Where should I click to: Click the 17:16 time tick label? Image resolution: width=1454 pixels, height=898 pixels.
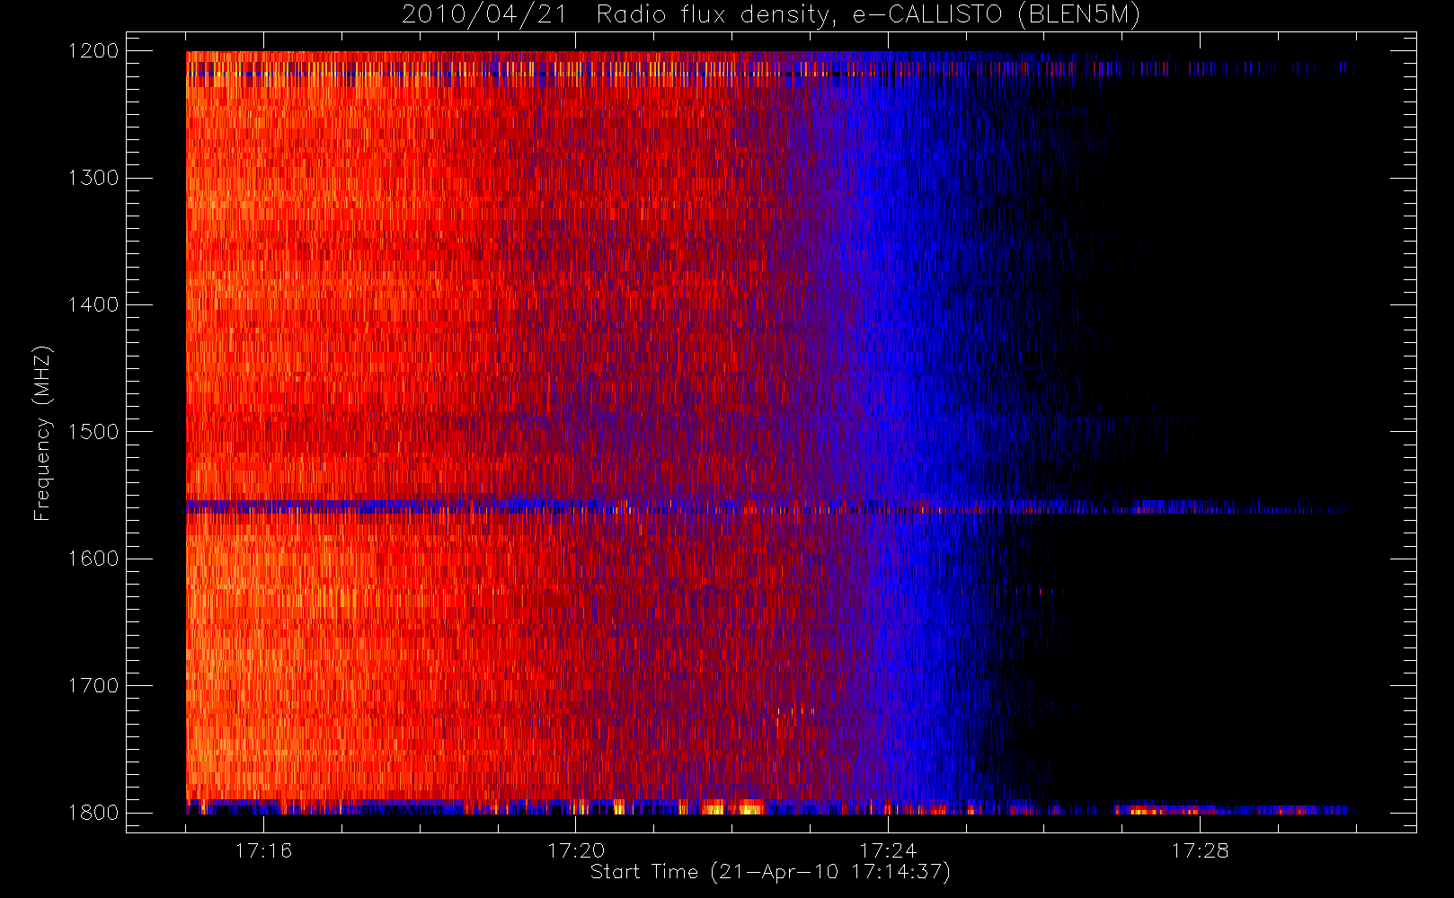click(x=263, y=850)
